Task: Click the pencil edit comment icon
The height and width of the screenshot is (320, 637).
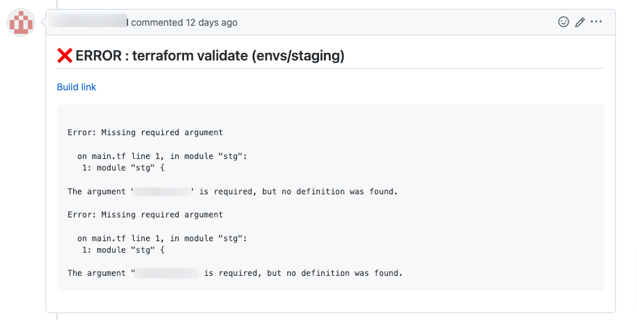Action: (580, 22)
